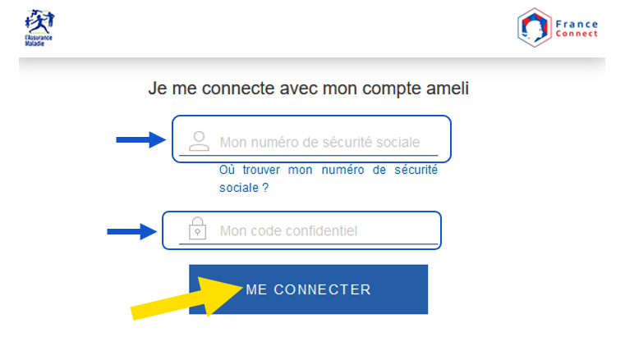The width and height of the screenshot is (625, 337).
Task: Click 'Je me connecte avec mon compte ameli' heading
Action: (x=308, y=89)
